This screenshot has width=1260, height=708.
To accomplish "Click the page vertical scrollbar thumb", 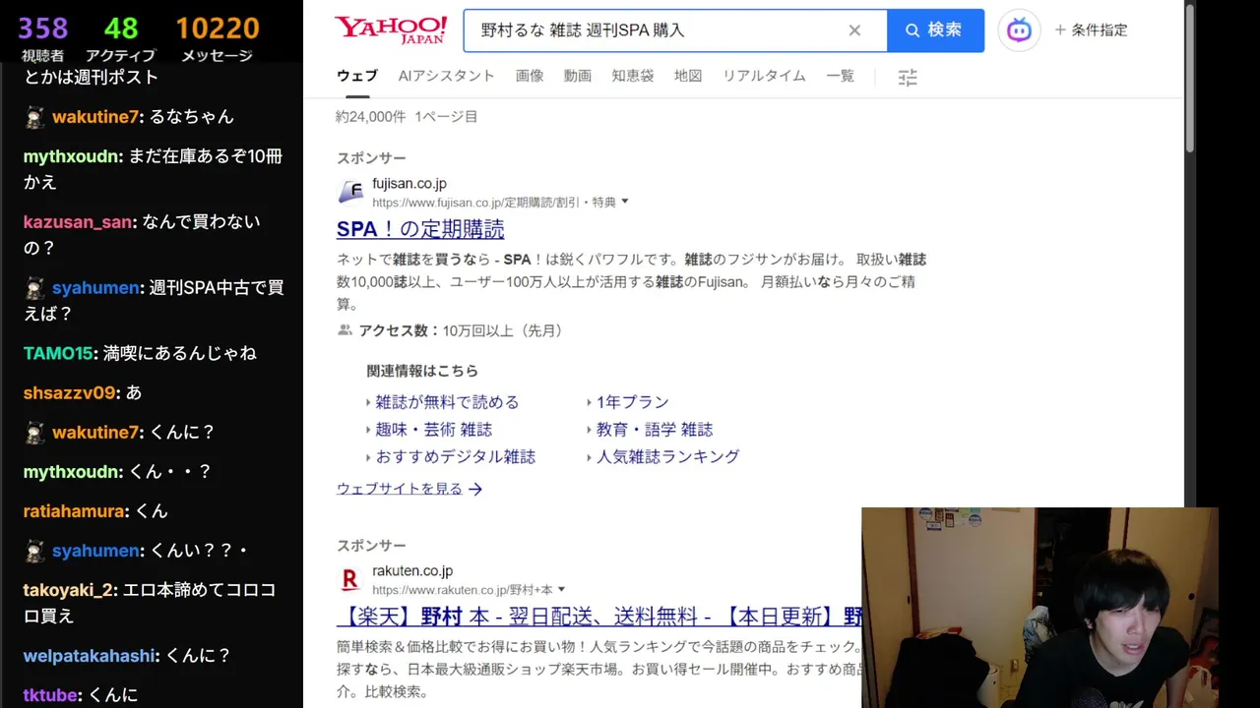I will point(1190,79).
